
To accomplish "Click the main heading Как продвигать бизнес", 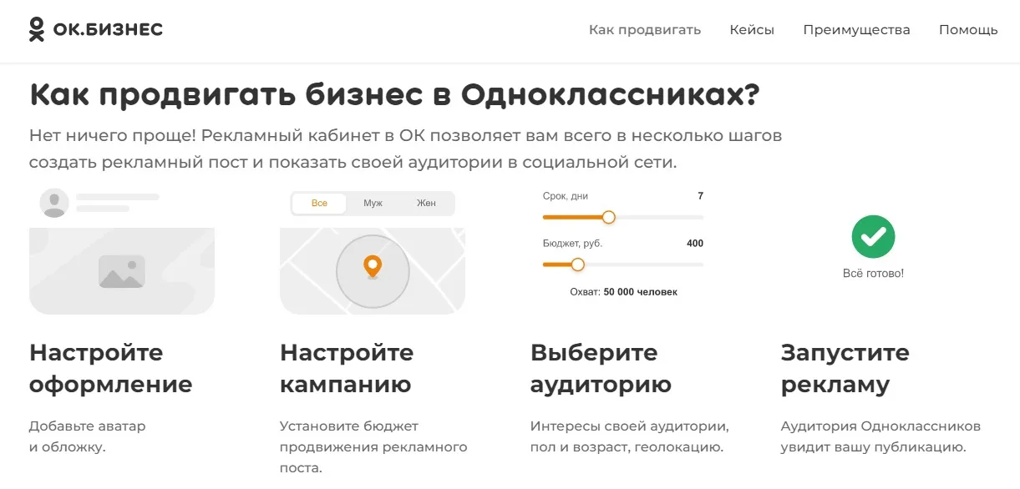I will point(394,95).
